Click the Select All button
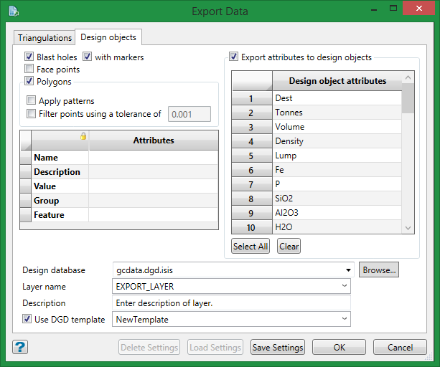Viewport: 440px width, 367px height. (251, 247)
